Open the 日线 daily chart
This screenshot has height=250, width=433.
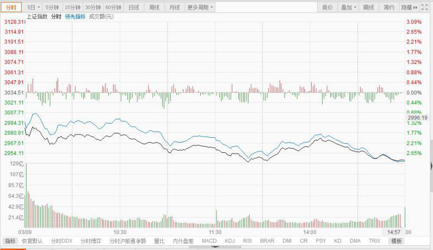pyautogui.click(x=134, y=8)
